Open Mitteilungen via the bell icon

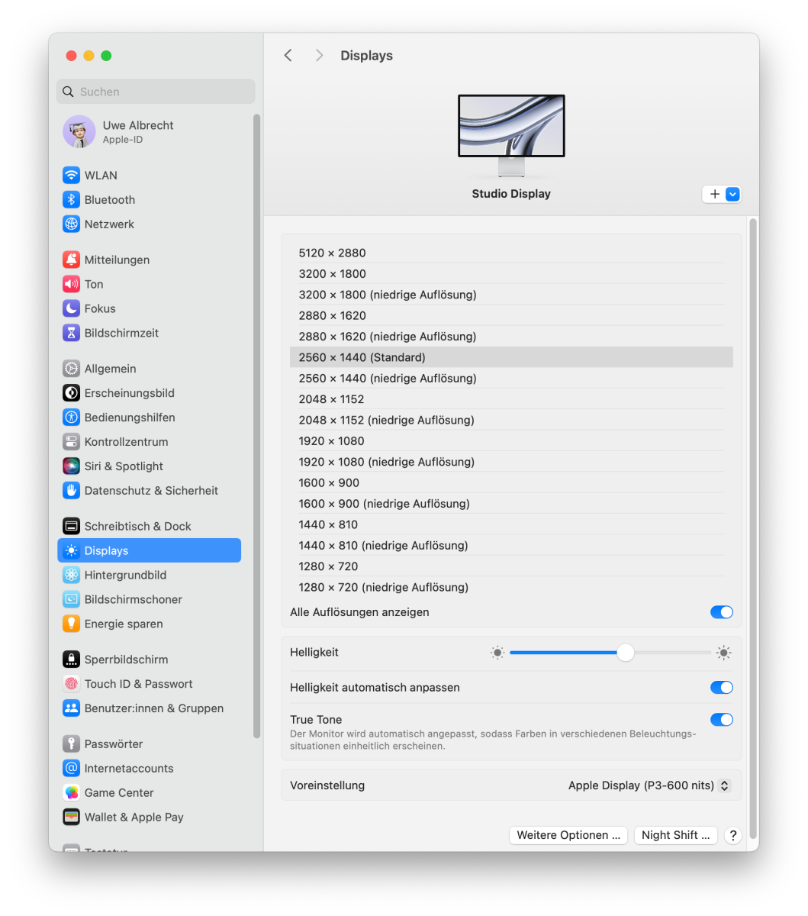click(71, 260)
